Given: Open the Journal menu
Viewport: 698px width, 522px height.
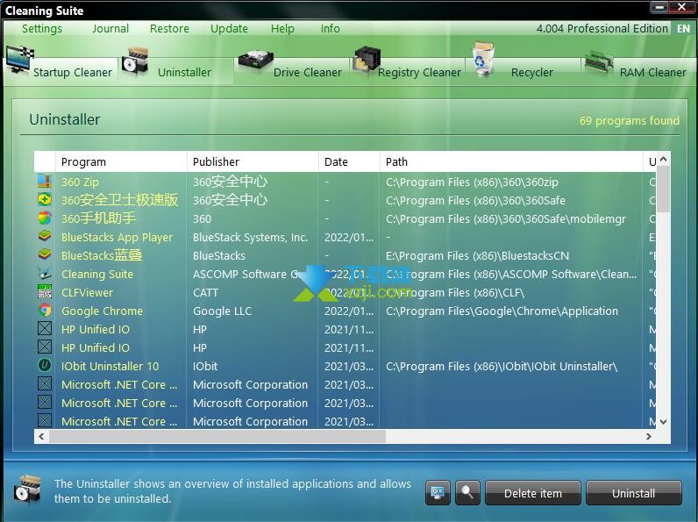Looking at the screenshot, I should 110,28.
